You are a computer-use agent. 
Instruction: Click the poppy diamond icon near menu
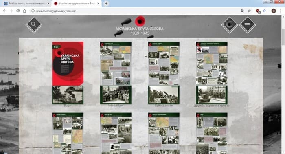[230, 25]
